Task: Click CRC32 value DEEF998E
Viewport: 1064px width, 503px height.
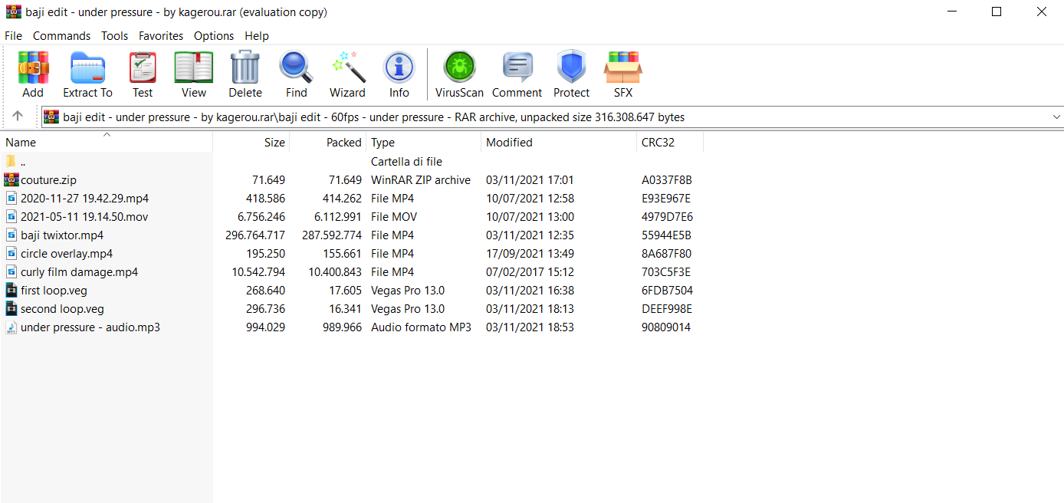Action: tap(666, 309)
